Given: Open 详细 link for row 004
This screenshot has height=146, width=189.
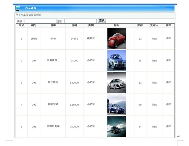Looking at the screenshot, I should (x=169, y=60).
